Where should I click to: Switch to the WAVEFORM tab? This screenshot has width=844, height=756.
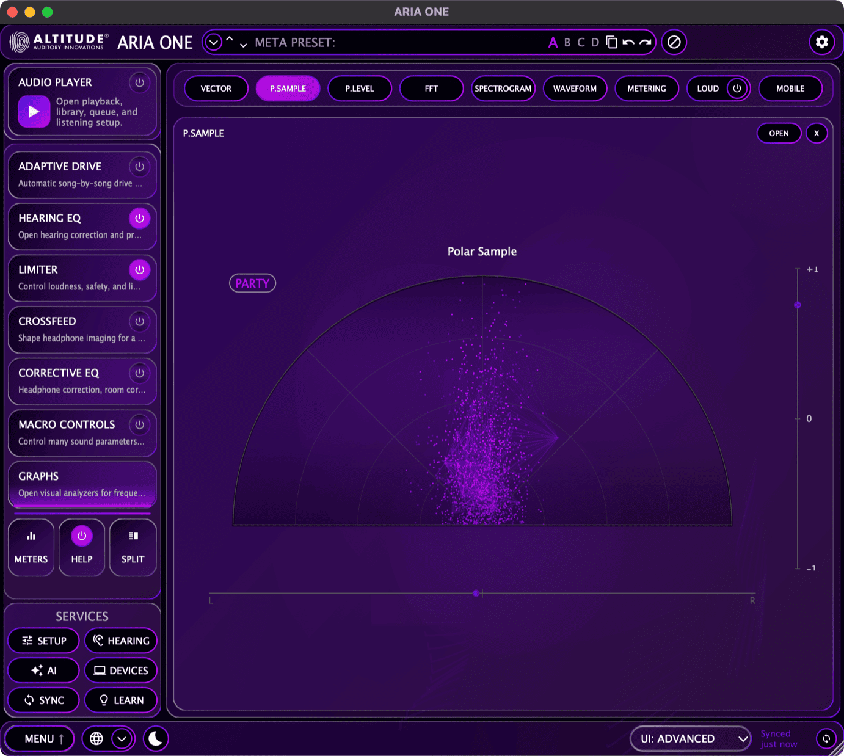coord(575,89)
